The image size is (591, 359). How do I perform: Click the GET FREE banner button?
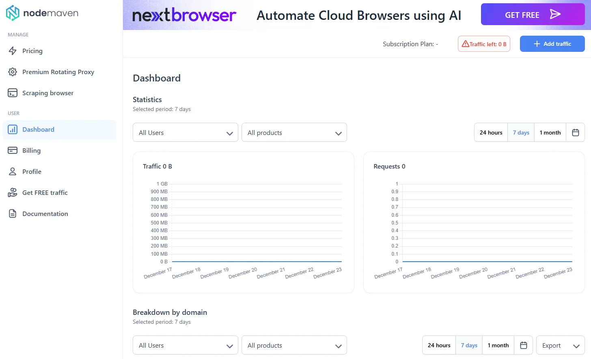533,15
